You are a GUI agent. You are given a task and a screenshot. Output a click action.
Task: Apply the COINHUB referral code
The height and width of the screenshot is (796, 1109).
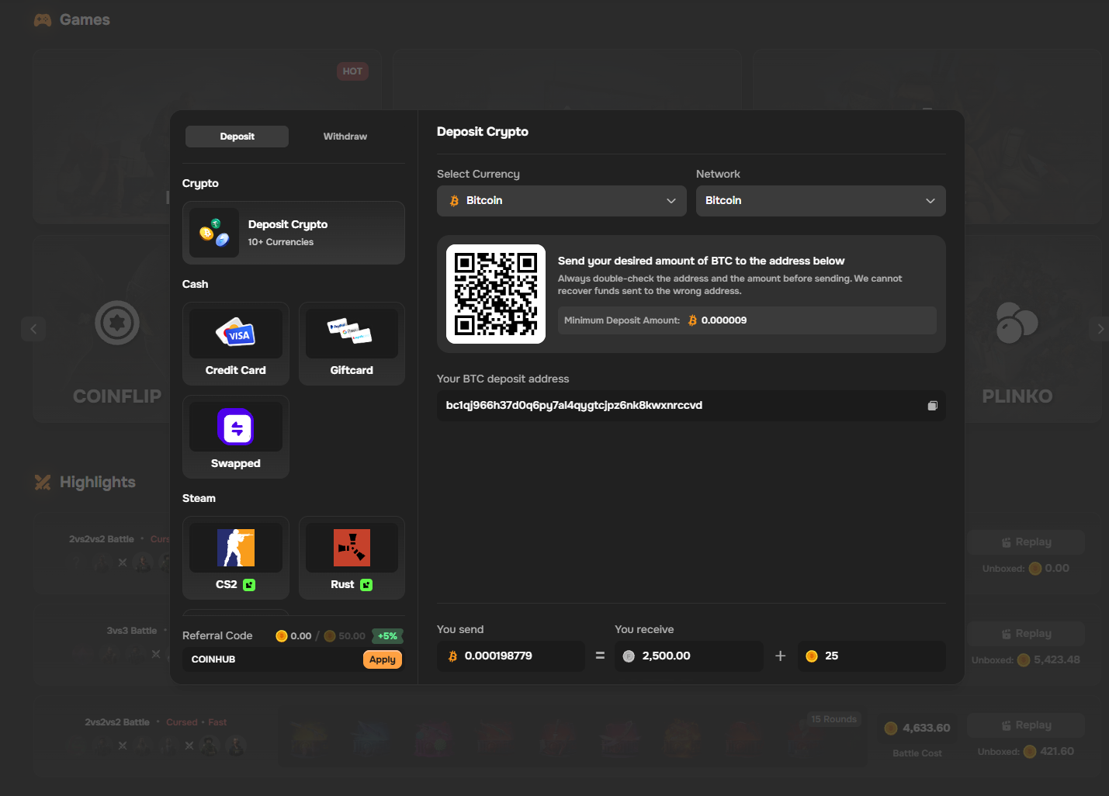(383, 659)
